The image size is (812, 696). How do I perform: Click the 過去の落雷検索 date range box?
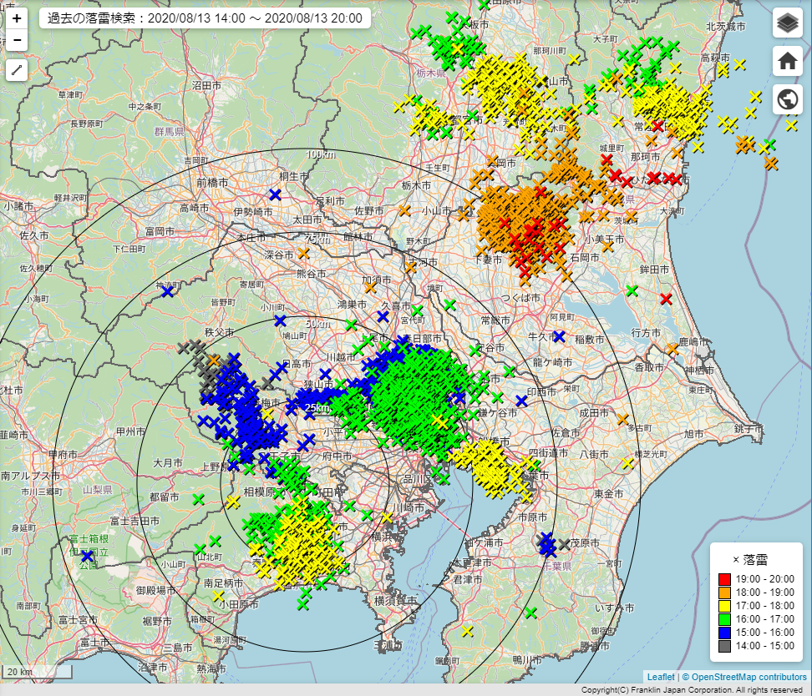click(x=205, y=18)
